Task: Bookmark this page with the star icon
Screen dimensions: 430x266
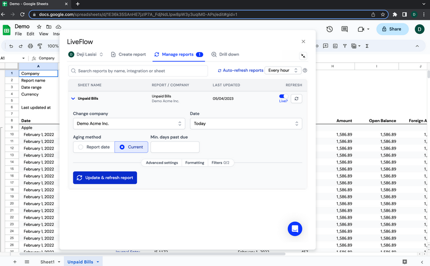Action: pyautogui.click(x=383, y=15)
